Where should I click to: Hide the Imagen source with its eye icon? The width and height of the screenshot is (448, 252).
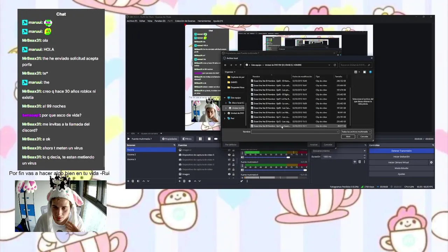coord(229,174)
